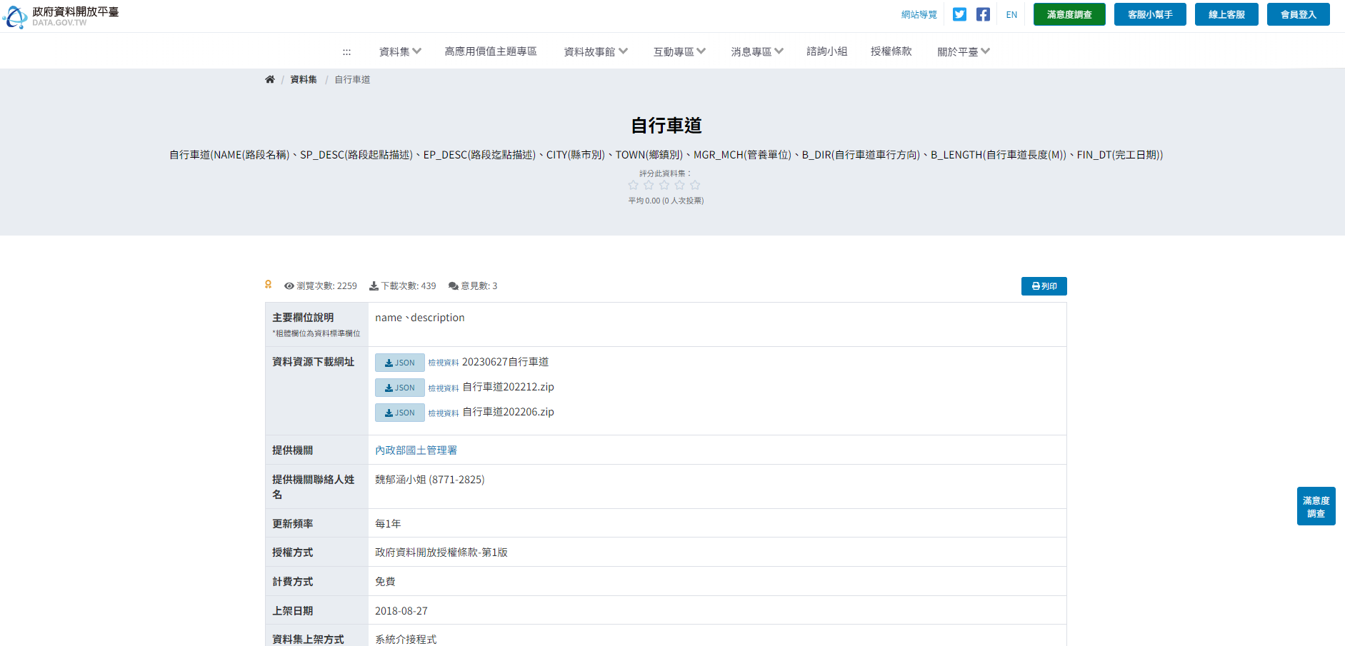Screen dimensions: 1345x646
Task: Open the Facebook share icon
Action: pos(983,14)
